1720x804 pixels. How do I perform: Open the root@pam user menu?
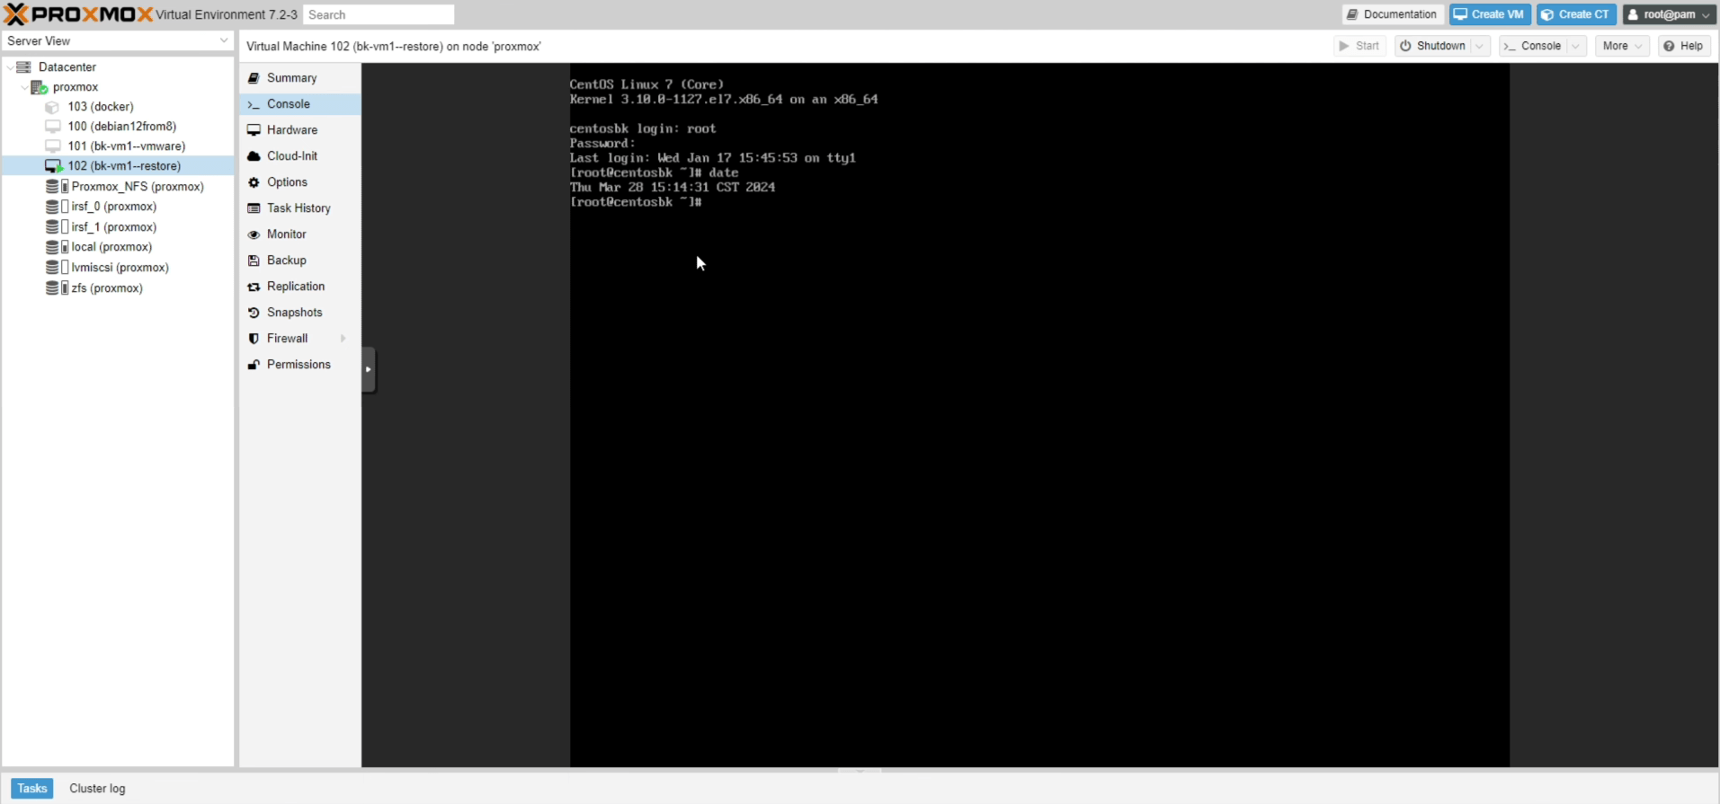pos(1669,14)
